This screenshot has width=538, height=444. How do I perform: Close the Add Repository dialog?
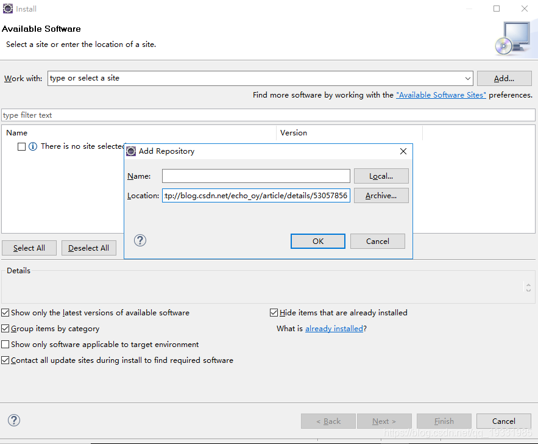pyautogui.click(x=403, y=151)
